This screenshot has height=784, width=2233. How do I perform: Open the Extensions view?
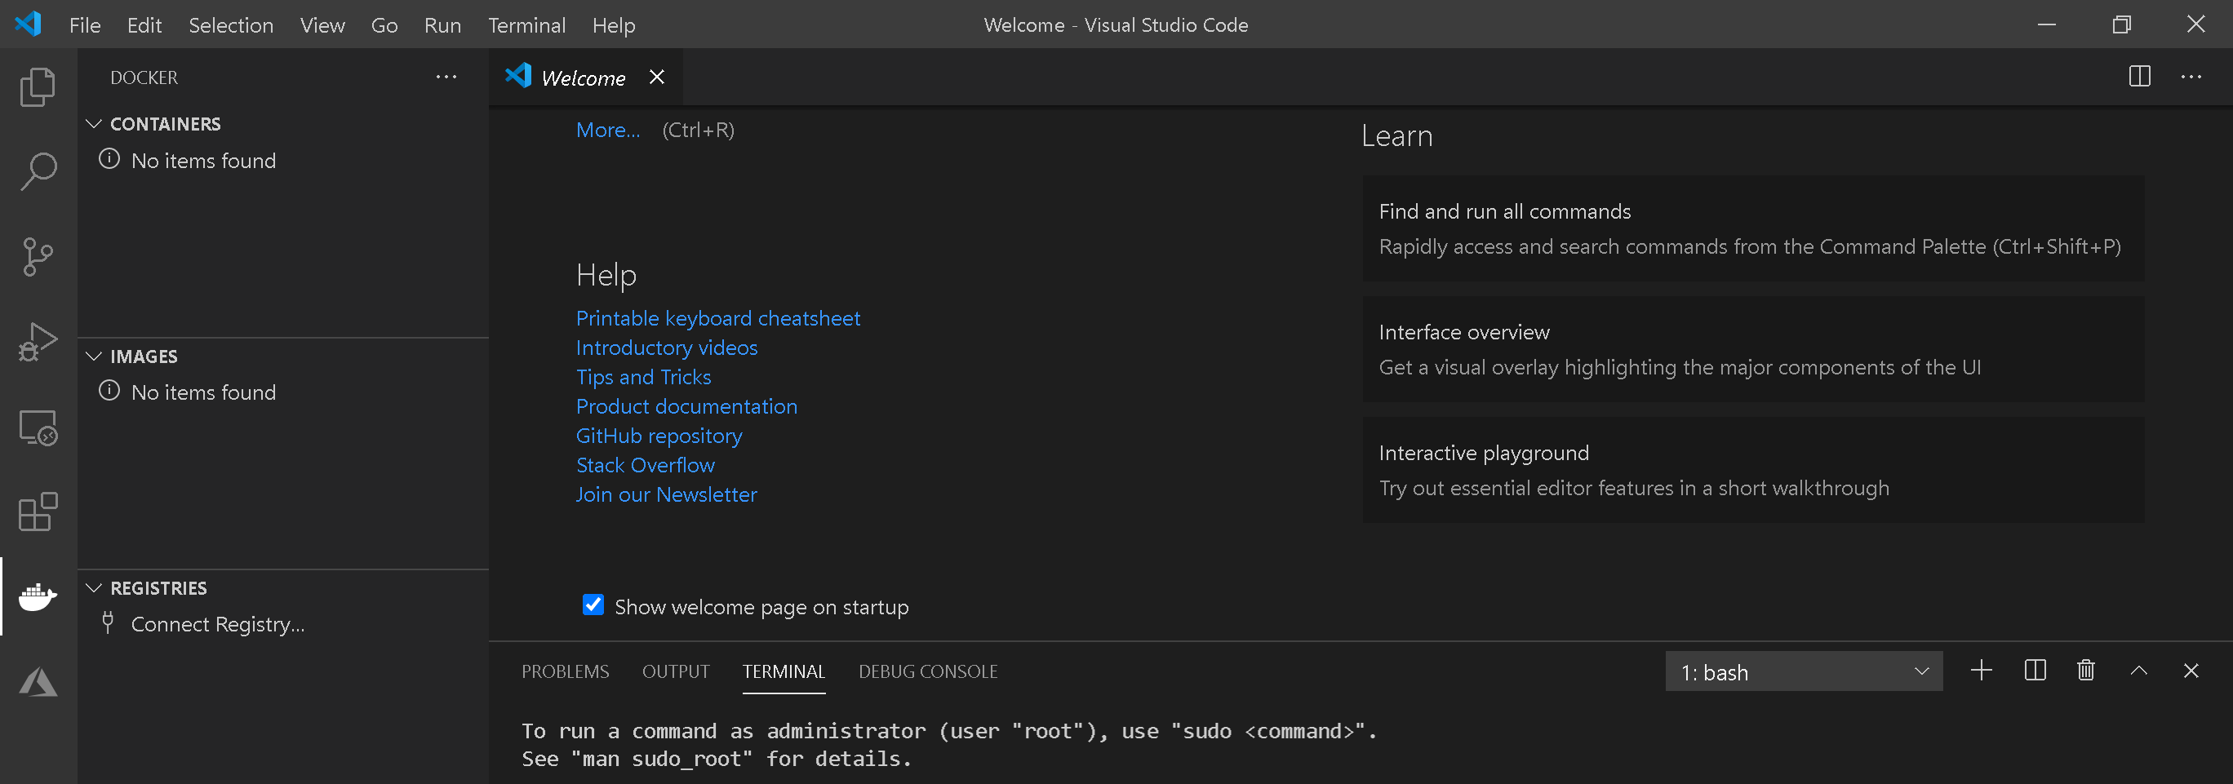coord(38,512)
